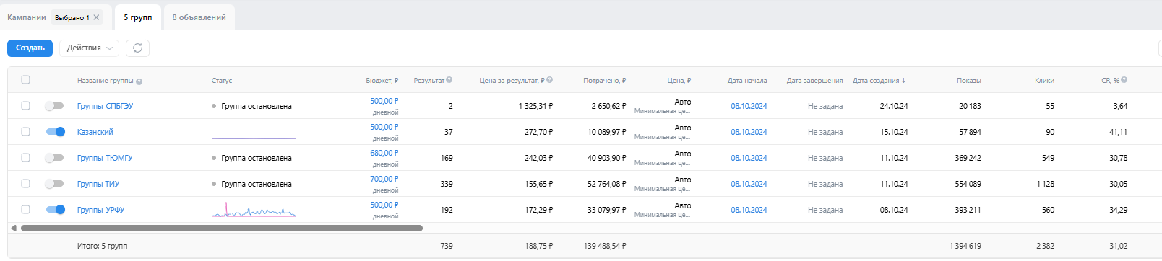Click start date 08.10.2024 for Группы-УРФУ
Viewport: 1162px width, 261px height.
749,210
